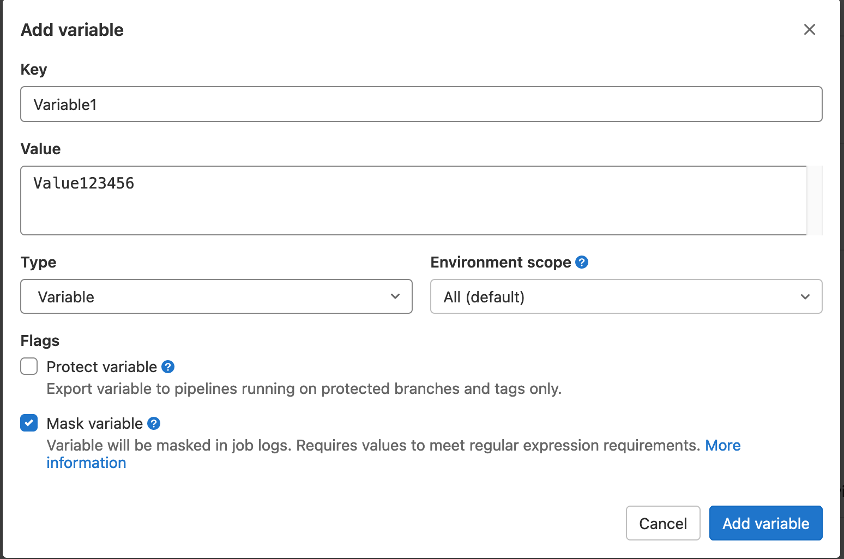Image resolution: width=844 pixels, height=559 pixels.
Task: Click the help icon next to Environment scope
Action: point(582,262)
